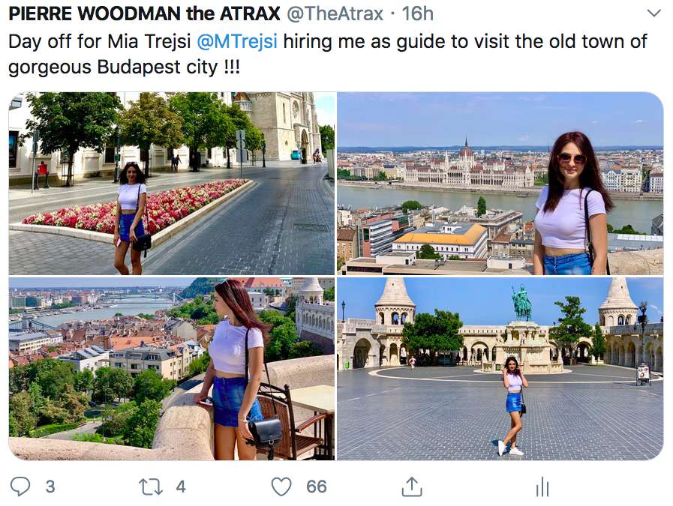Viewport: 673px width, 506px height.
Task: Expand the tweet options chevron menu
Action: pos(653,13)
